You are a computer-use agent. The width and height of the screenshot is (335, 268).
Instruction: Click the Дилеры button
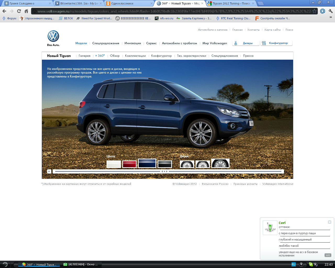coord(245,43)
